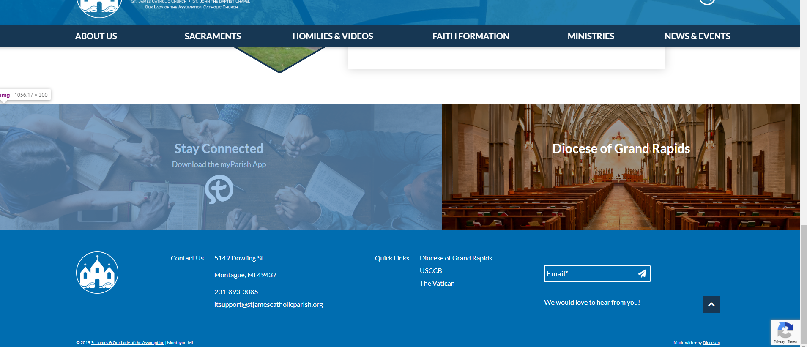The image size is (807, 347).
Task: Click the Diocesan credit link
Action: point(711,343)
